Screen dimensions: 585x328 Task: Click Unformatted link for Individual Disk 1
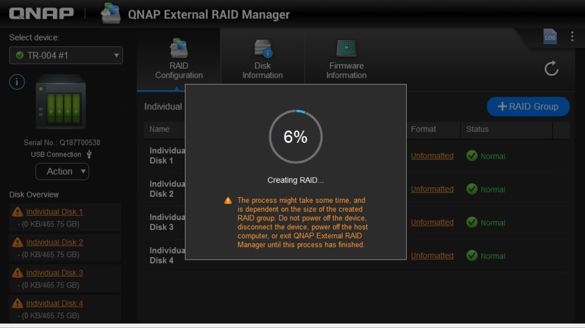point(432,156)
